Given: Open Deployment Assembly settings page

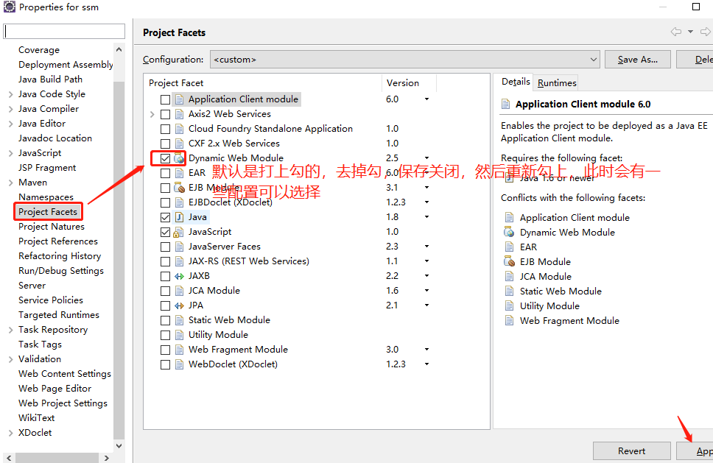Looking at the screenshot, I should pos(66,65).
